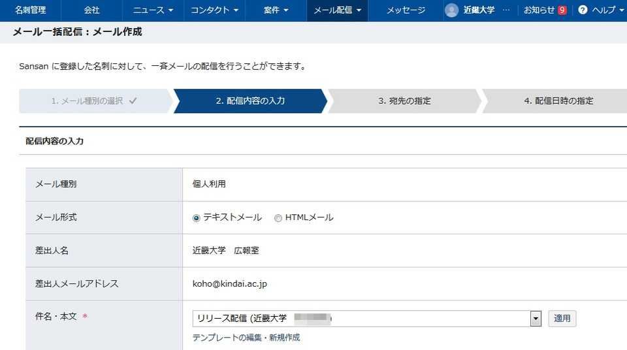Viewport: 627px width, 350px height.
Task: Click the 件名・本文 field label
Action: [56, 317]
